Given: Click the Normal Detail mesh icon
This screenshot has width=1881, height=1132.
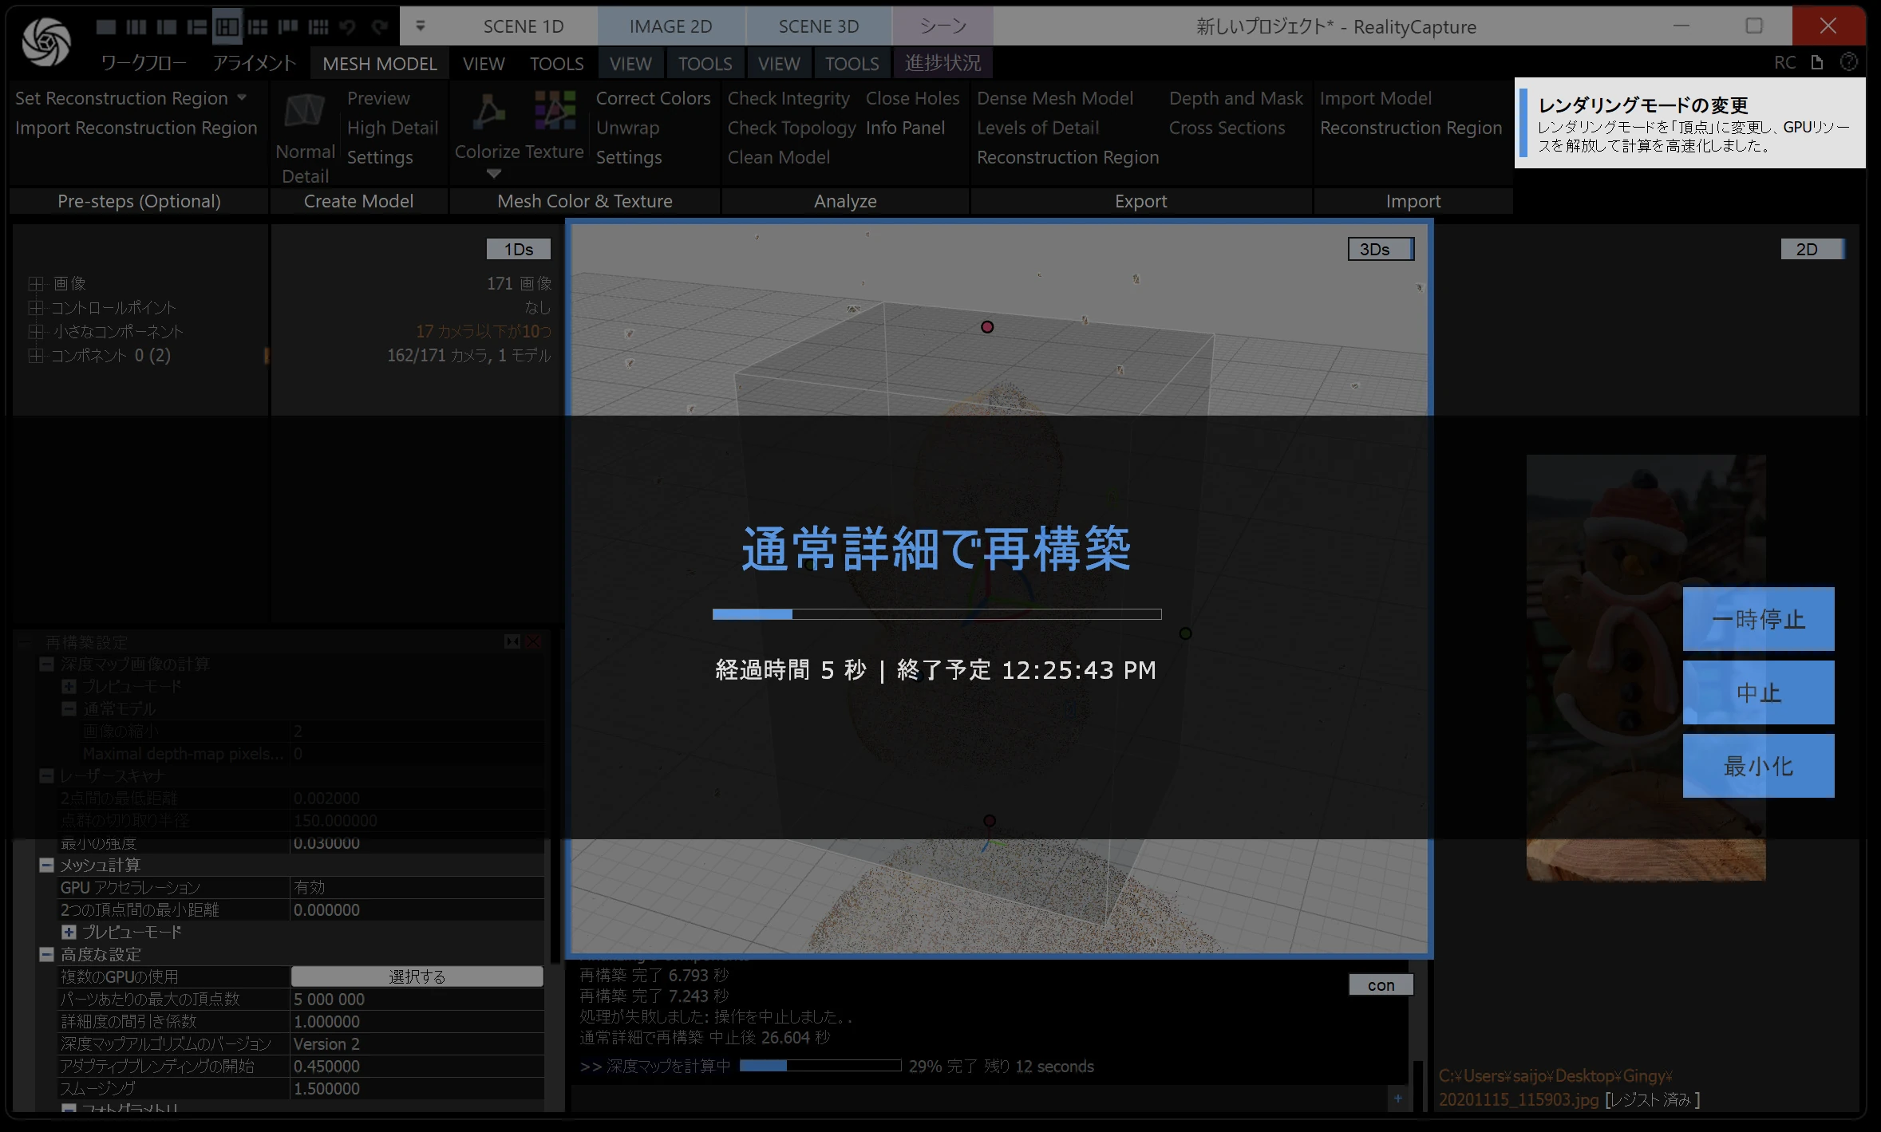Looking at the screenshot, I should click(x=304, y=111).
